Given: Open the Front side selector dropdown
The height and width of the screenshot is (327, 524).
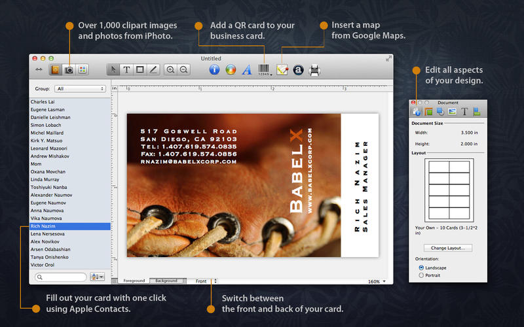Looking at the screenshot, I should click(206, 281).
